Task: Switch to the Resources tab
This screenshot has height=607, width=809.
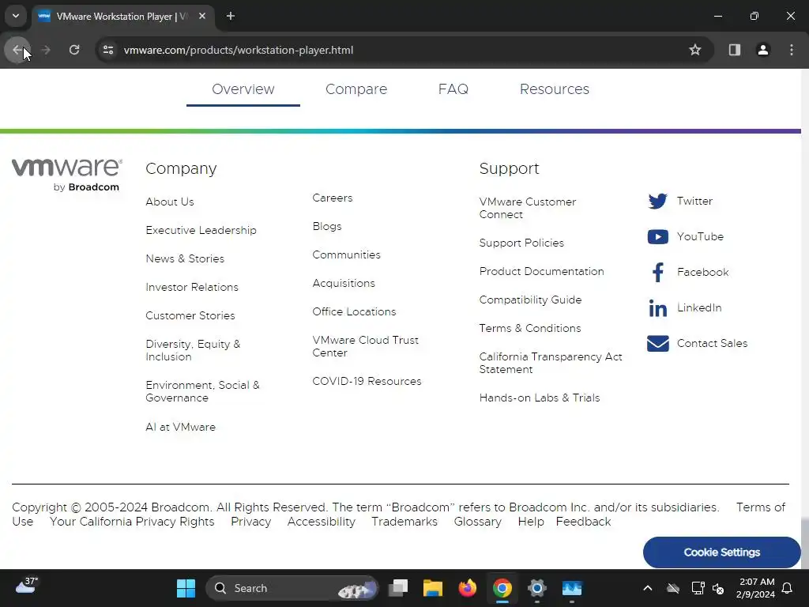Action: point(554,89)
